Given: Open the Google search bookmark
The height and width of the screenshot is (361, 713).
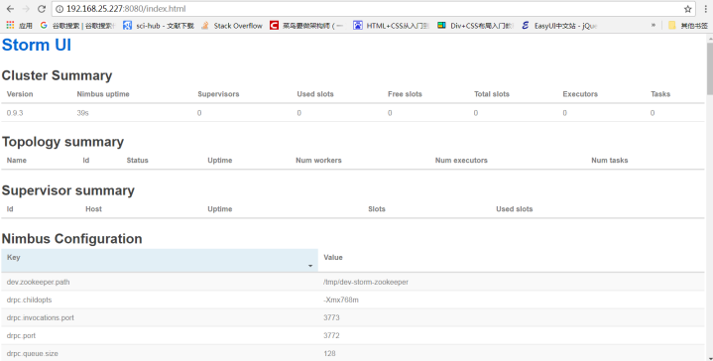Looking at the screenshot, I should click(76, 26).
